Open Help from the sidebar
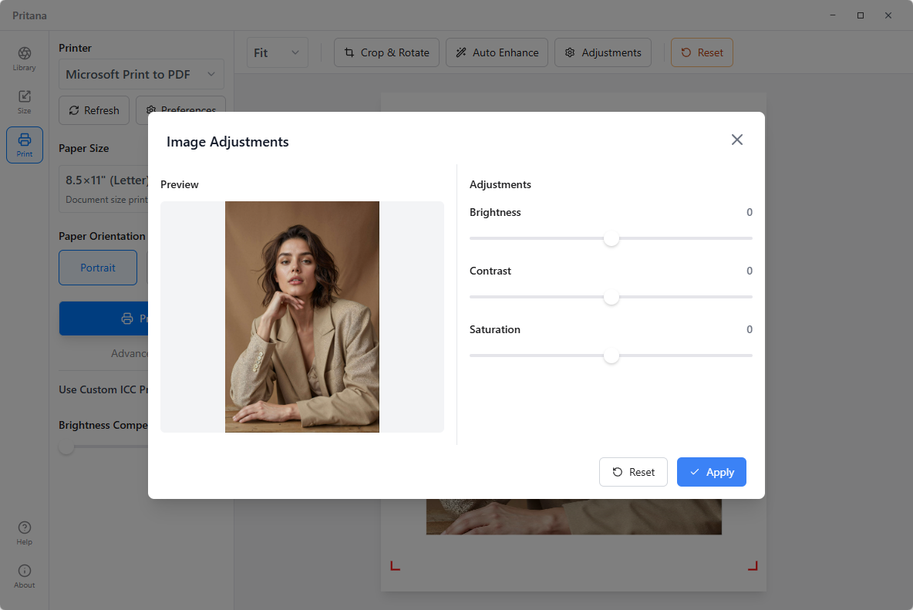The height and width of the screenshot is (610, 913). tap(24, 533)
